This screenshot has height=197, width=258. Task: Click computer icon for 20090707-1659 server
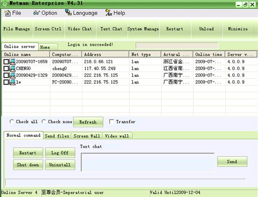pos(12,61)
